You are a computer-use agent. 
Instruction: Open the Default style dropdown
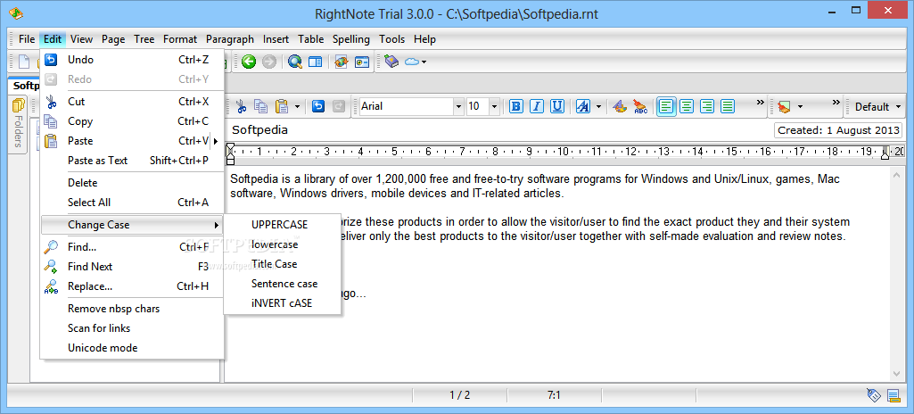(x=877, y=107)
